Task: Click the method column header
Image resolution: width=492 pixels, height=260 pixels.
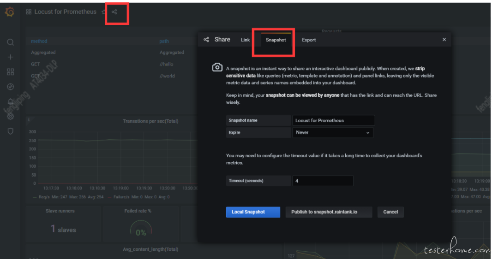Action: click(39, 41)
